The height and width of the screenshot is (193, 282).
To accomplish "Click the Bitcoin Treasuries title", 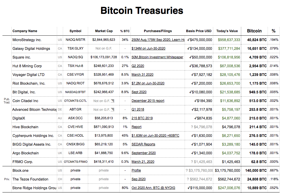I will (x=142, y=10).
